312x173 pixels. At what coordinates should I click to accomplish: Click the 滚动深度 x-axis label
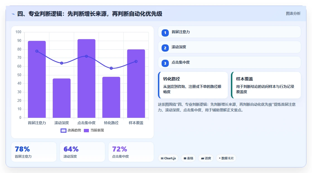[x=62, y=123]
